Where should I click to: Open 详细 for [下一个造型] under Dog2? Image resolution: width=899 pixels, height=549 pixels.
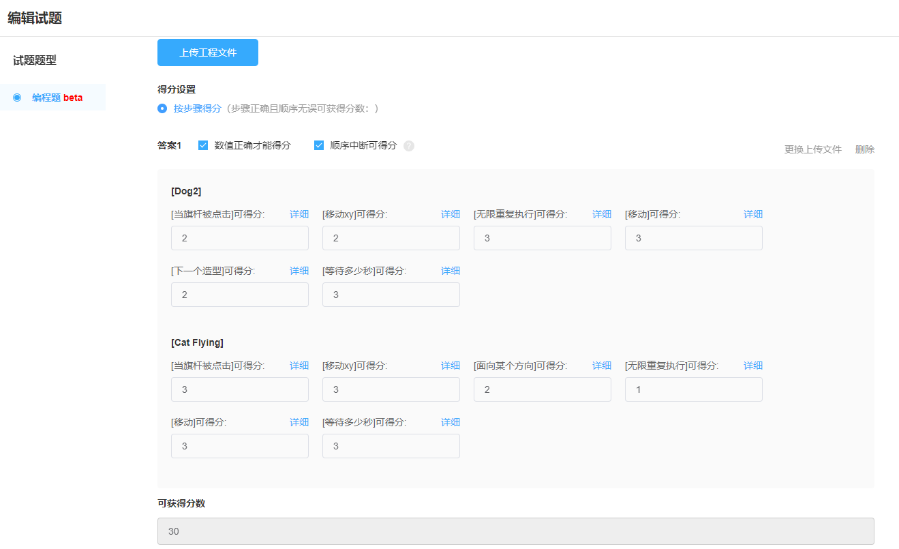click(x=299, y=270)
